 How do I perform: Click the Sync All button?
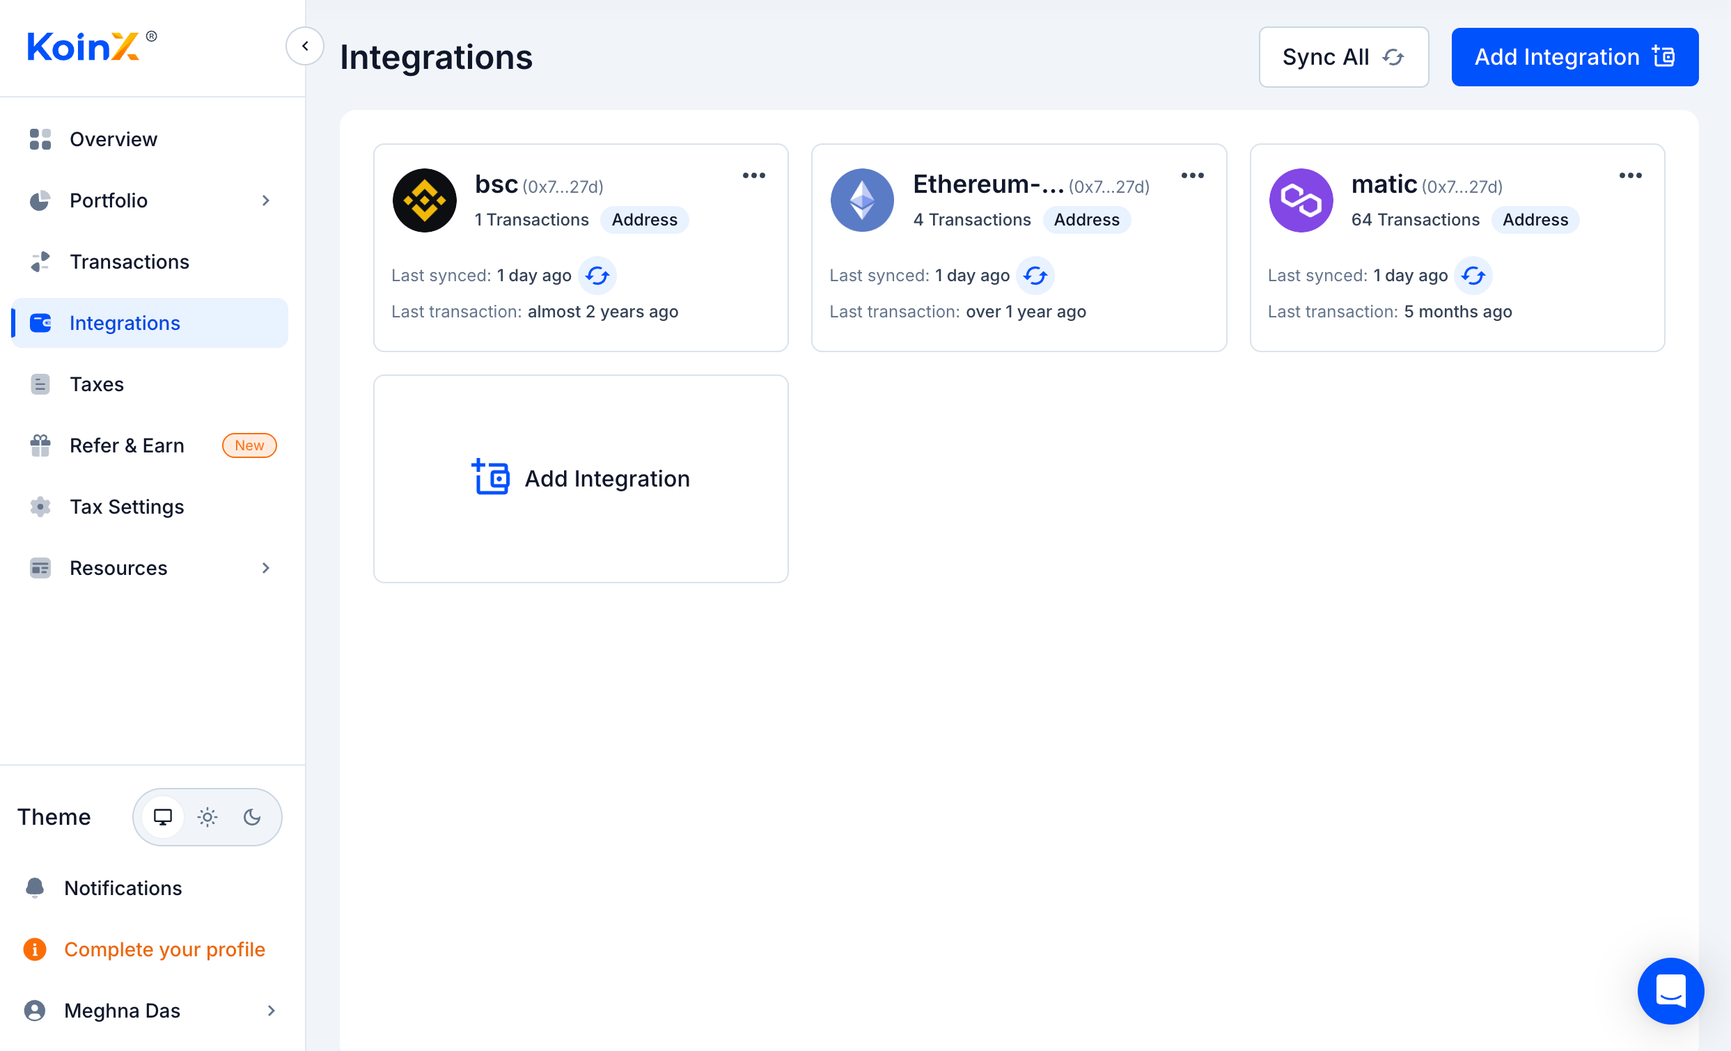pos(1342,57)
